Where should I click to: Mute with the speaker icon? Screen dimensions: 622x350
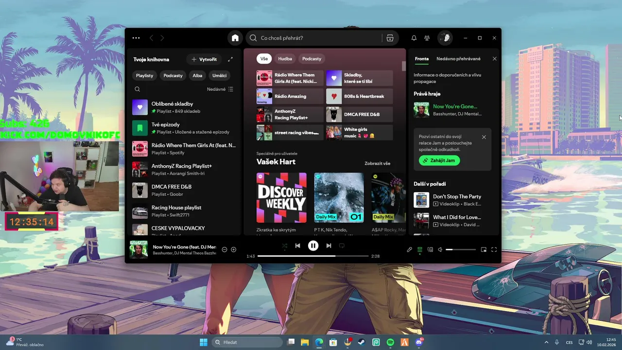[440, 249]
